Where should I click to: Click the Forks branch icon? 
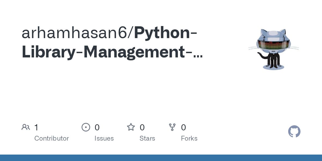pos(172,127)
